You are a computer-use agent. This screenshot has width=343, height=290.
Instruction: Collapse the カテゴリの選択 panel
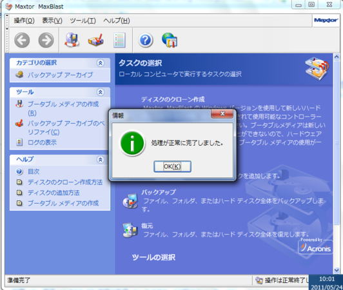click(x=100, y=63)
